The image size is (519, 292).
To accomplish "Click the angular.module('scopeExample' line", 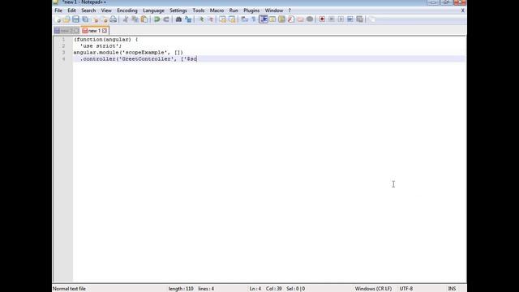I will [128, 52].
